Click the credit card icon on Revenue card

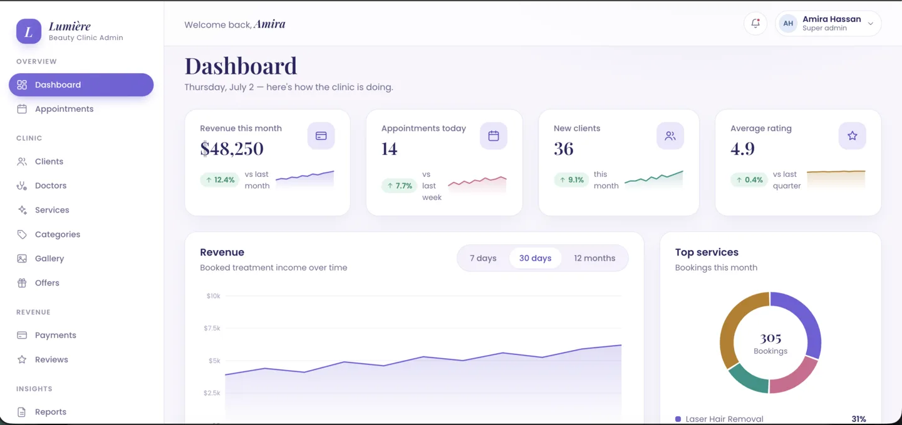[x=321, y=136]
